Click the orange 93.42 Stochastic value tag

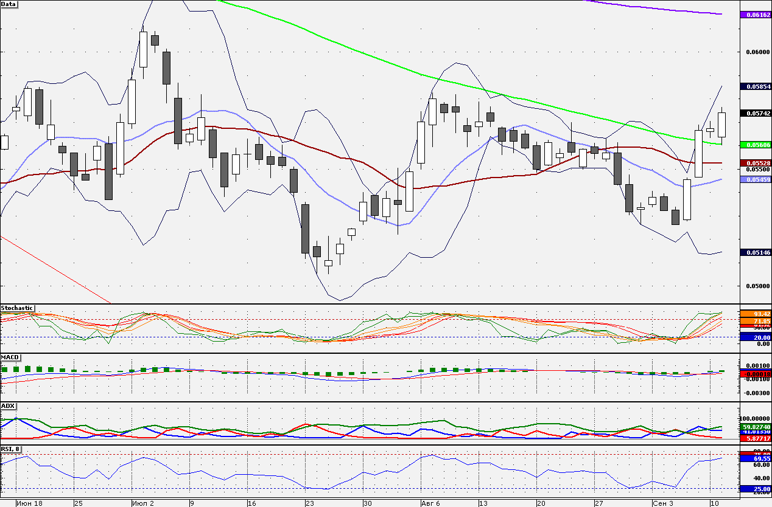click(755, 314)
